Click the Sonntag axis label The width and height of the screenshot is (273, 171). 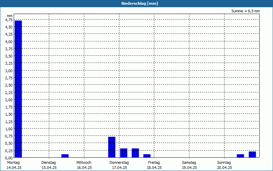pos(224,163)
